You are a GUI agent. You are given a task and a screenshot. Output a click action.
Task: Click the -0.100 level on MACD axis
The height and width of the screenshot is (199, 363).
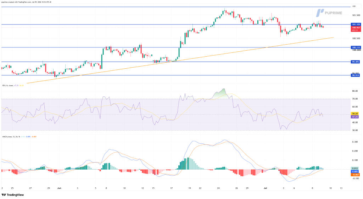point(355,178)
